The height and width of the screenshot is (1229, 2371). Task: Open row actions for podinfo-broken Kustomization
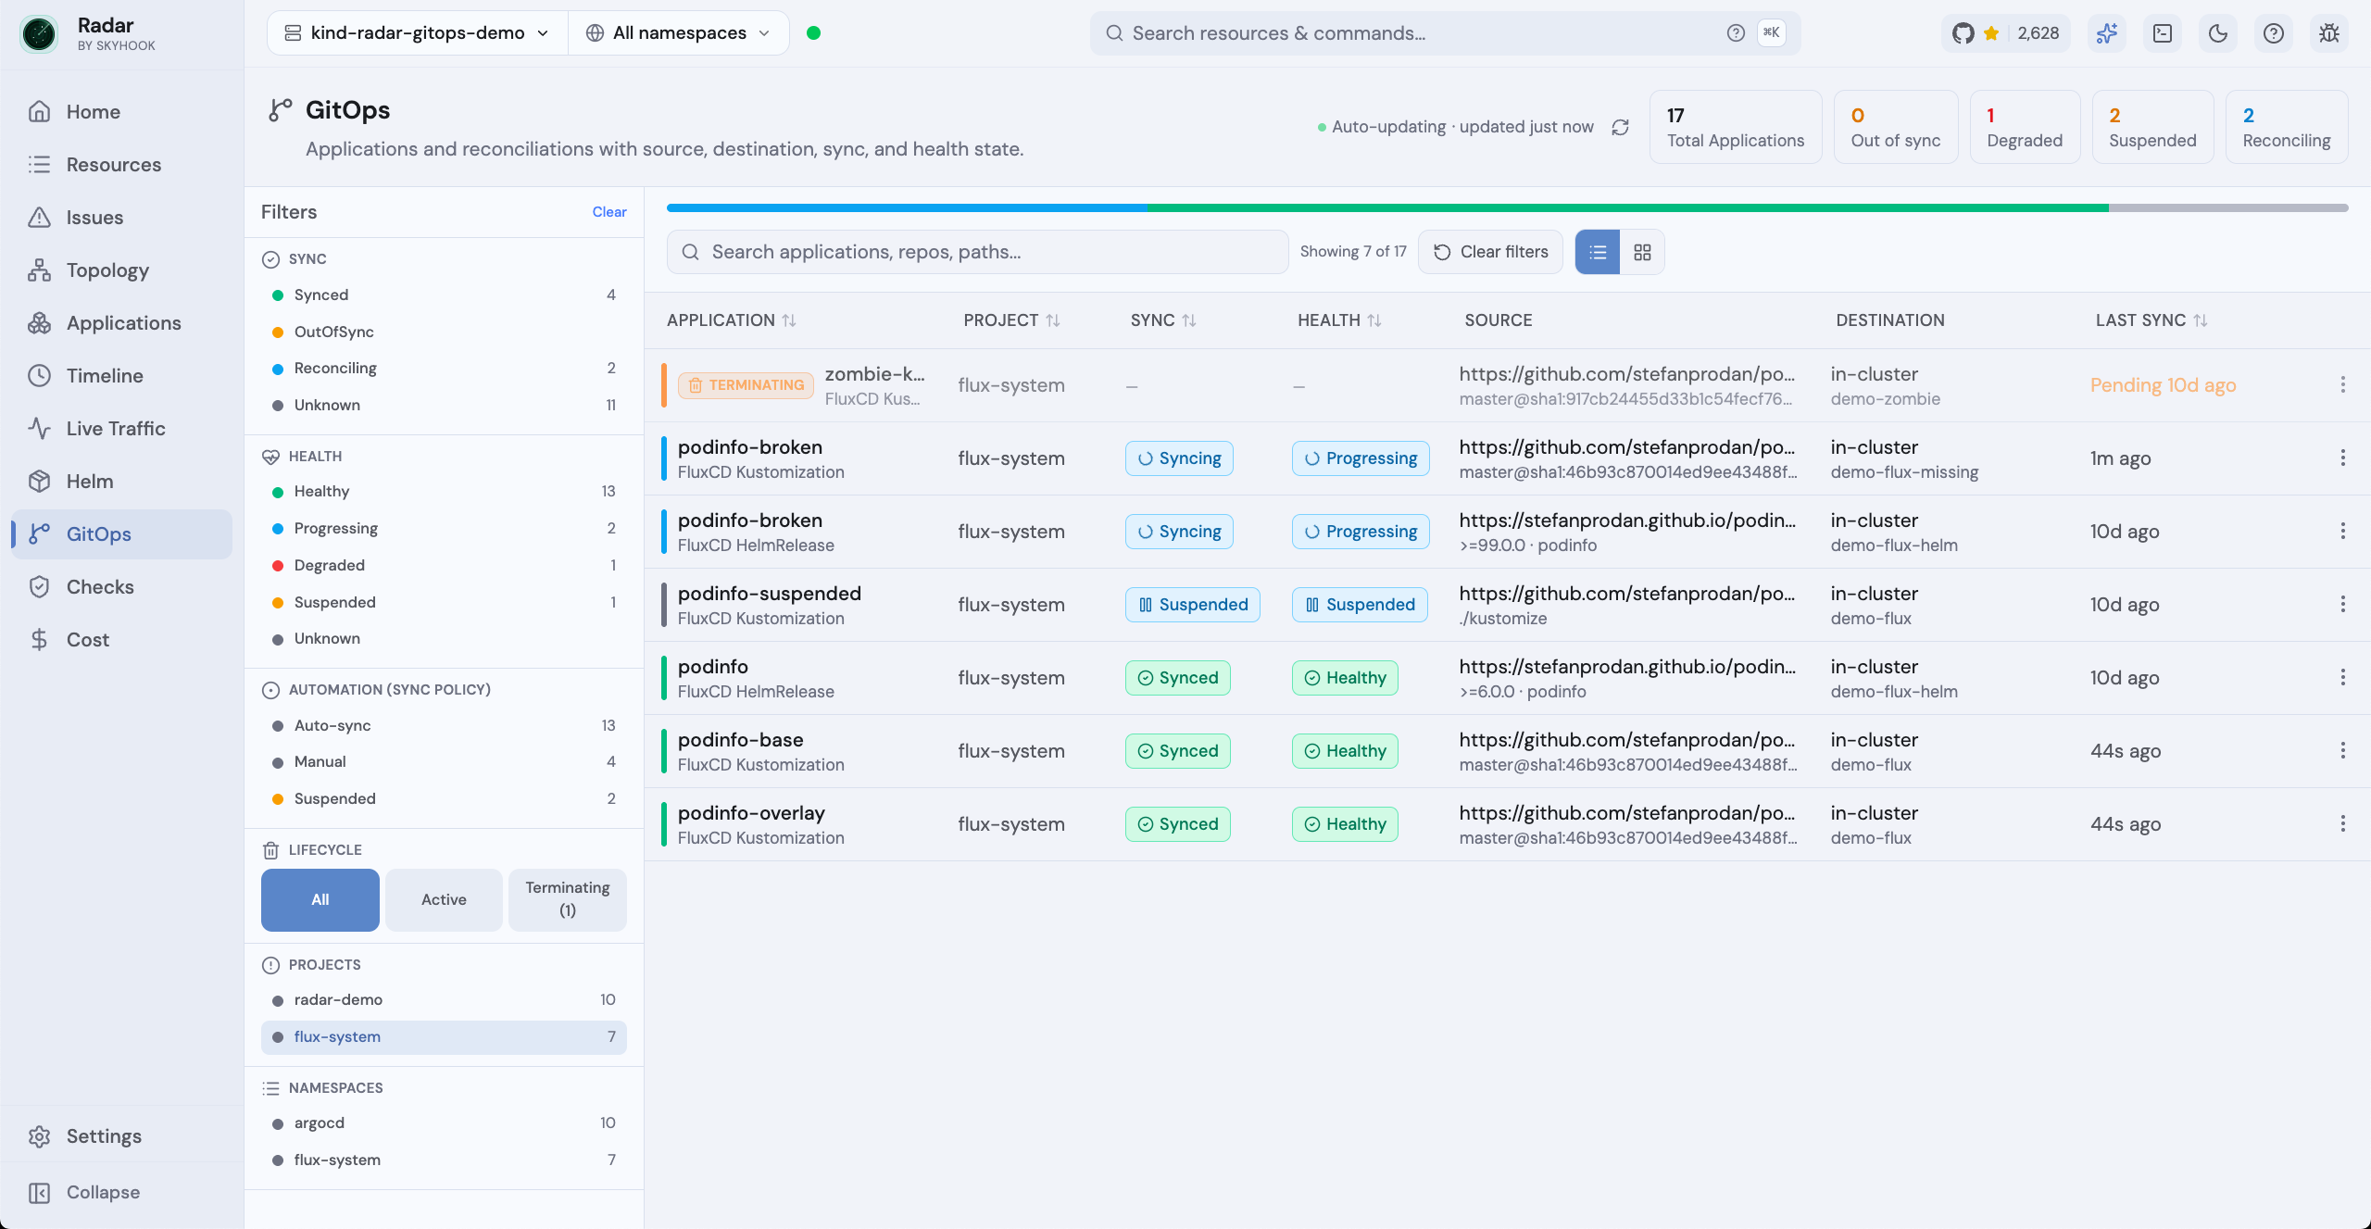tap(2343, 458)
